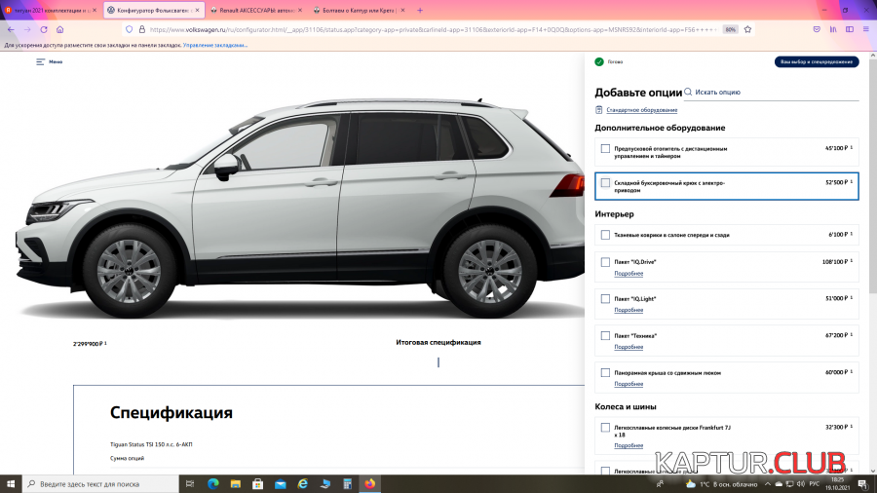Viewport: 877px width, 493px height.
Task: Check the pre-start heater option
Action: click(605, 149)
